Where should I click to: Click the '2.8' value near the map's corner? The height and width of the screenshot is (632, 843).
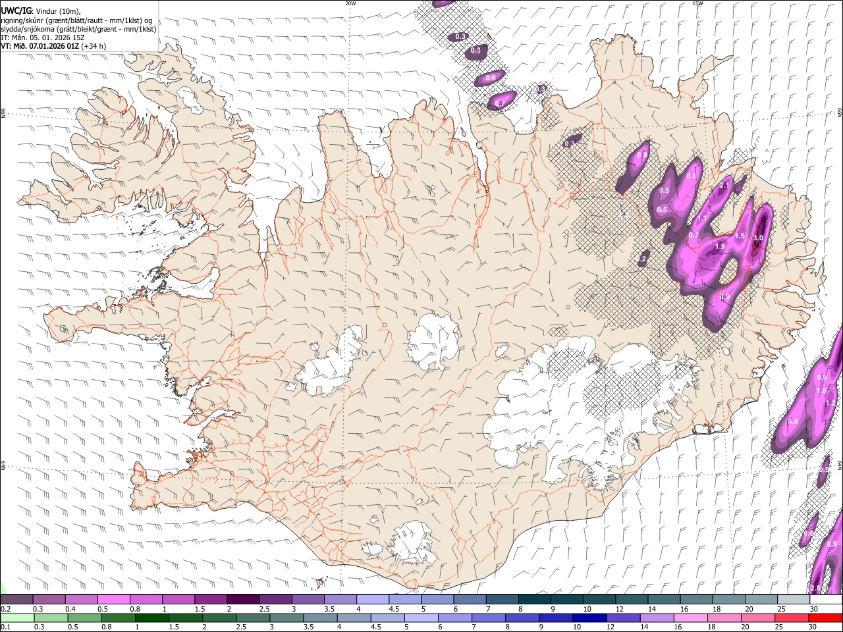click(815, 588)
